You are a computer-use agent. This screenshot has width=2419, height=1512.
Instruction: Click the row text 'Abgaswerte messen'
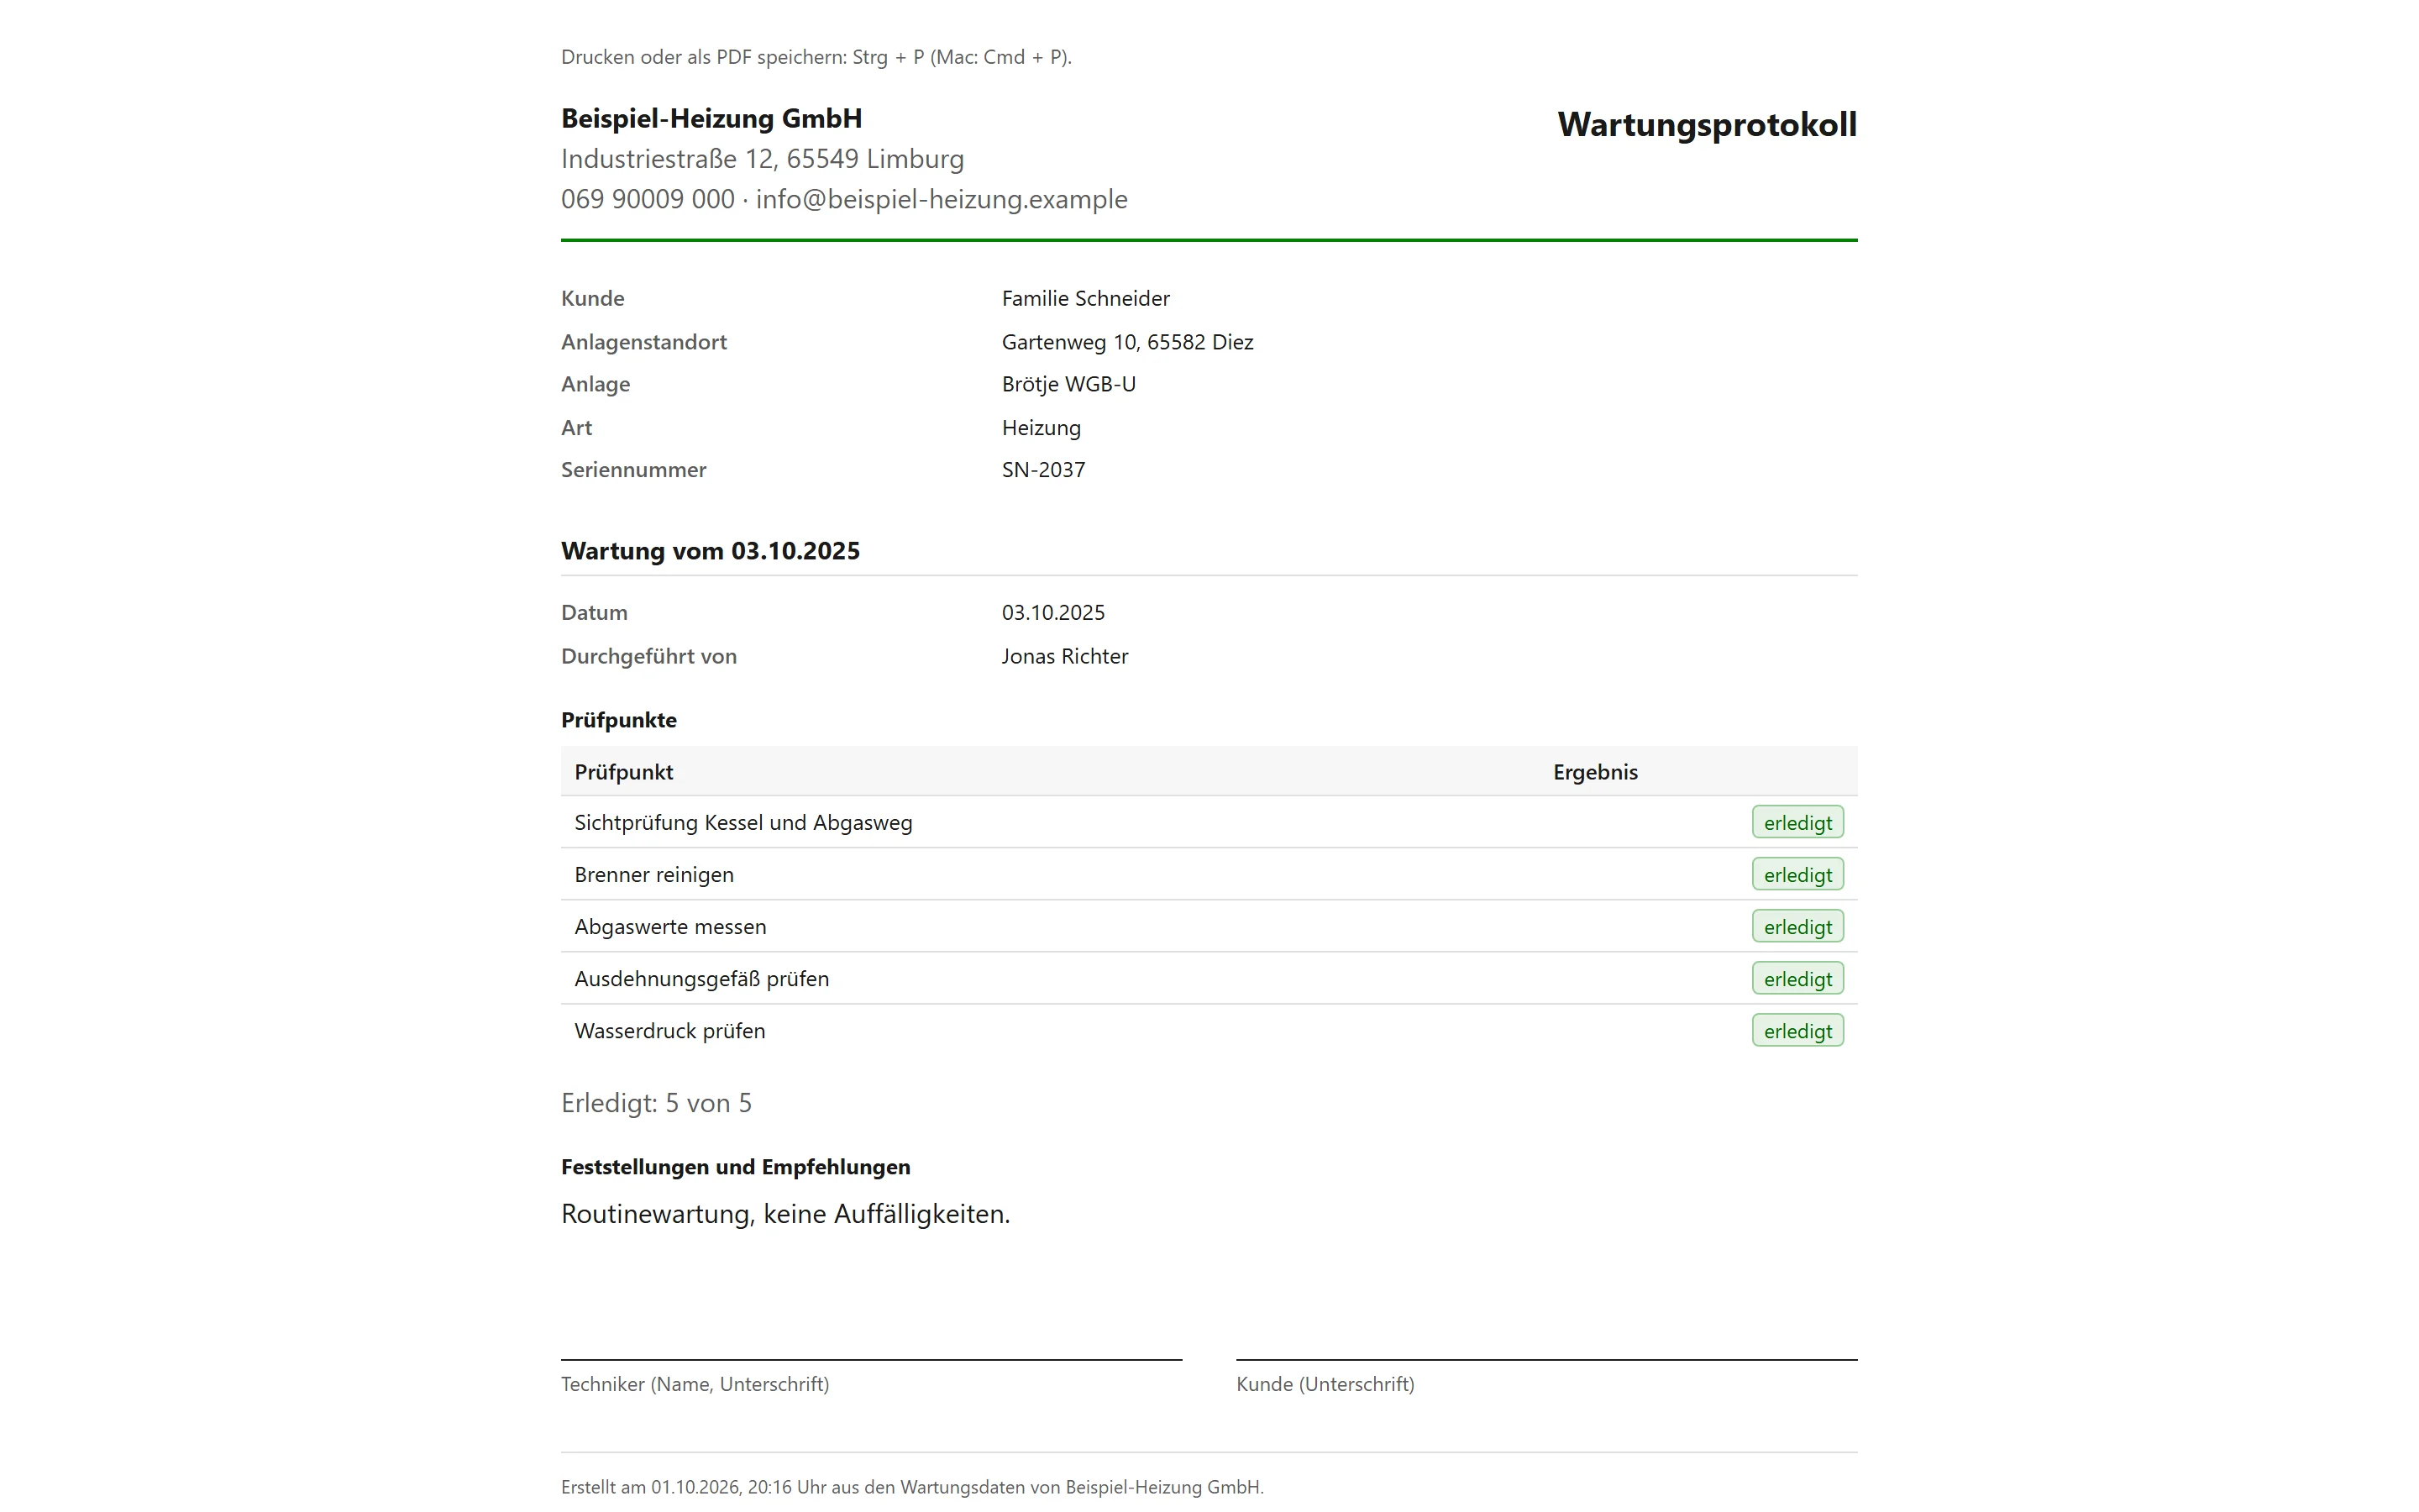tap(671, 927)
